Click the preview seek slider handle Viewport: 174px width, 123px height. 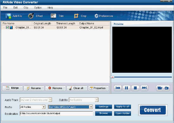pyautogui.click(x=112, y=77)
